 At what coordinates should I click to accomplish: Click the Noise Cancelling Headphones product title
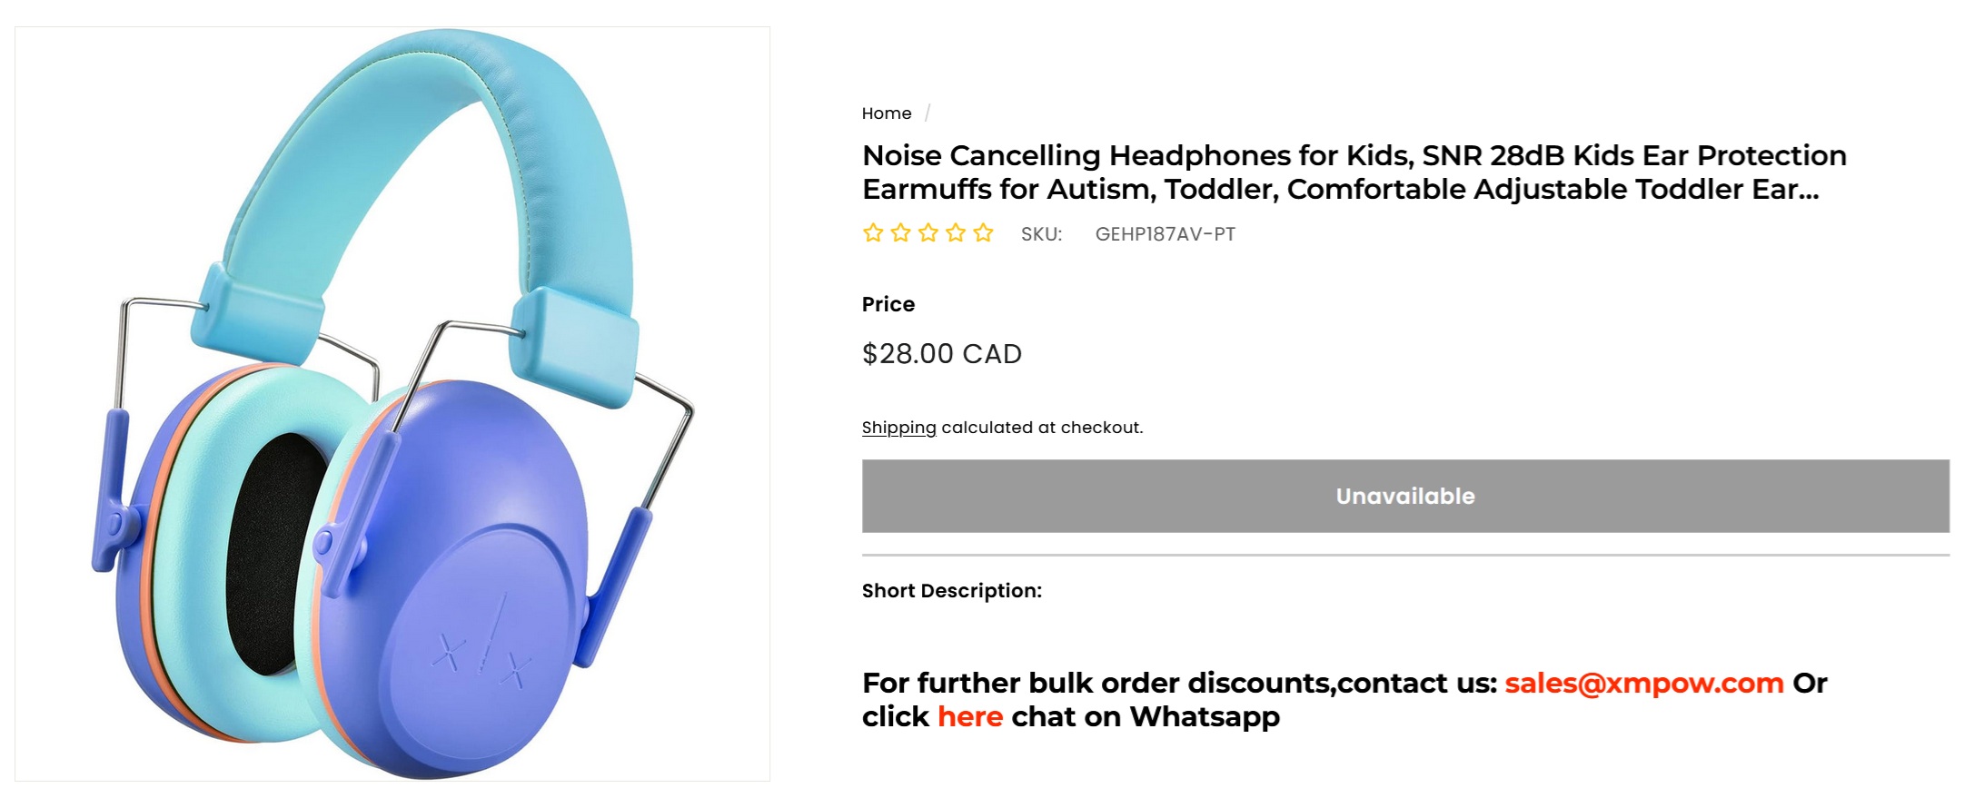point(1354,172)
